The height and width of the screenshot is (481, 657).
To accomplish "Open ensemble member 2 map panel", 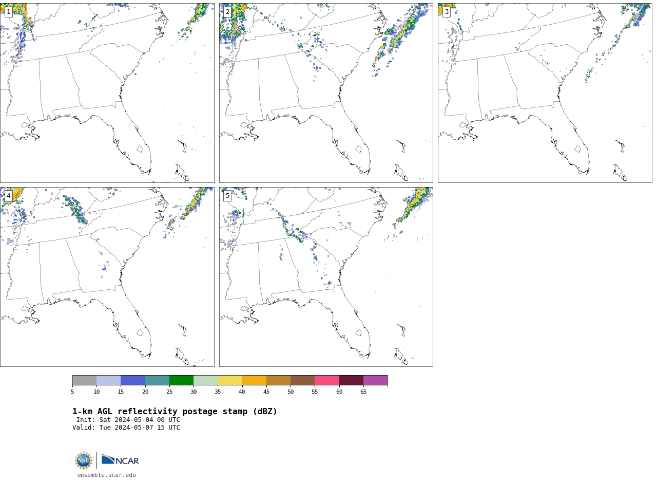I will [x=326, y=93].
